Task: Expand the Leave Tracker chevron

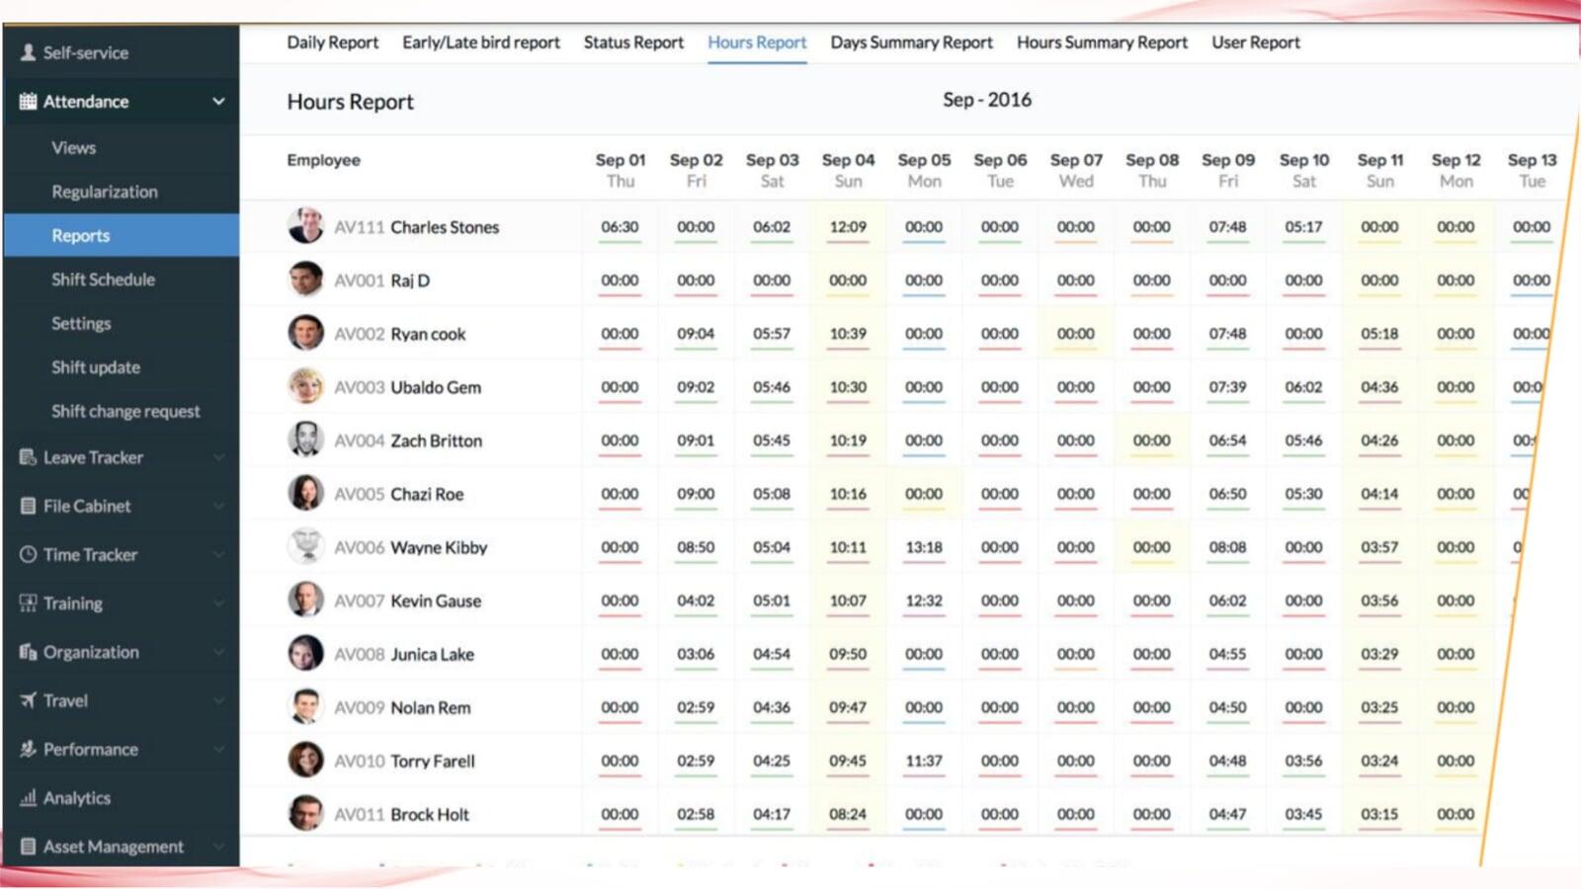Action: click(x=218, y=457)
